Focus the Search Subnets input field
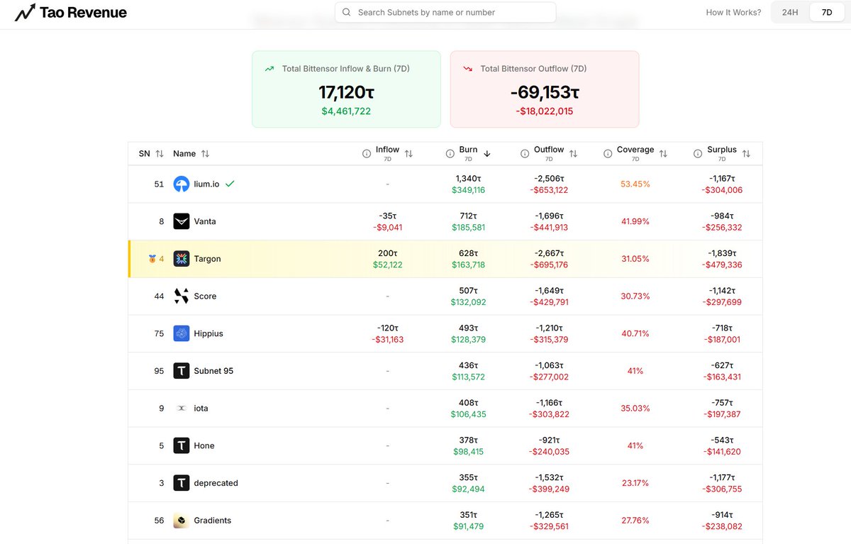Image resolution: width=851 pixels, height=544 pixels. pyautogui.click(x=445, y=12)
